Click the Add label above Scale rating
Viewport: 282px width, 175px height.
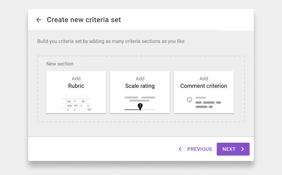(x=140, y=79)
